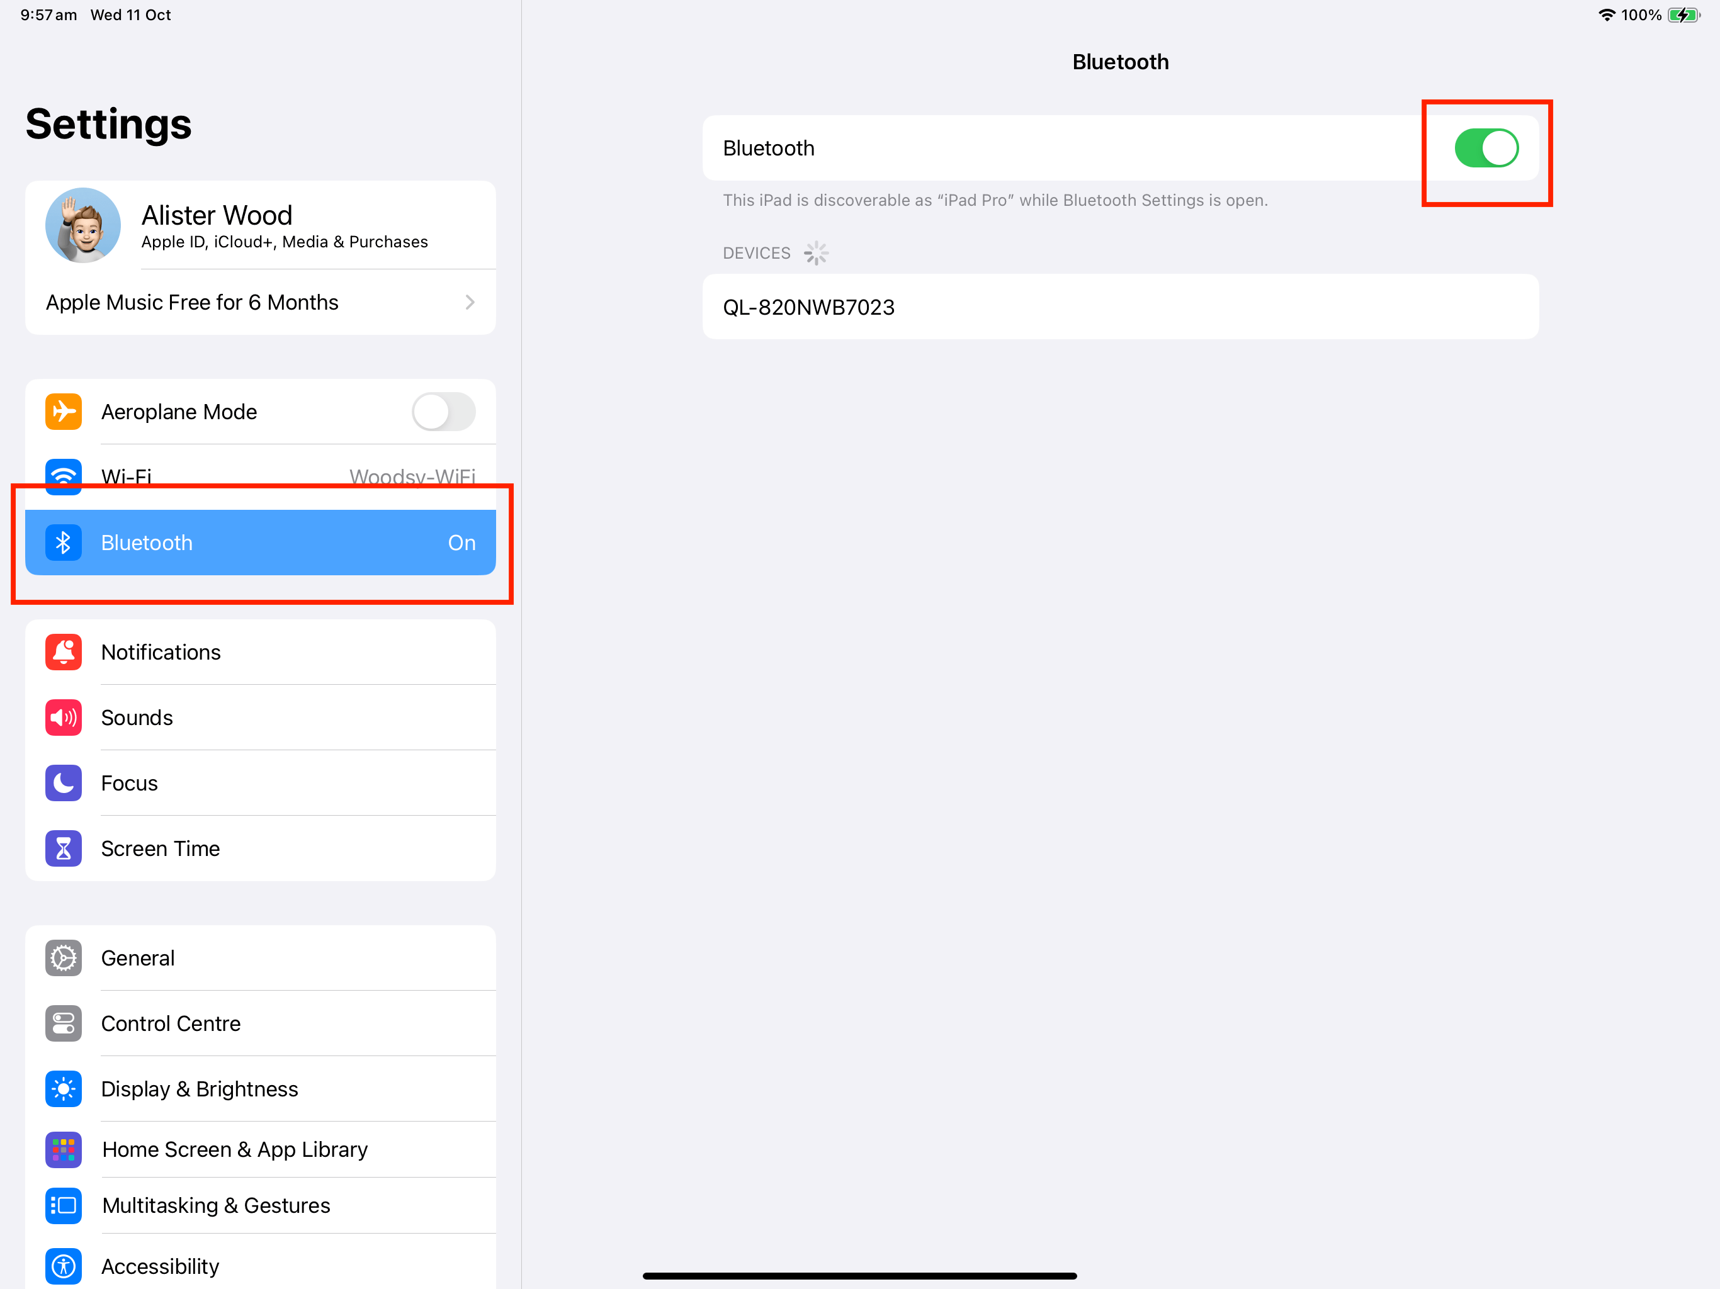The height and width of the screenshot is (1289, 1720).
Task: Expand Apple Music Free for 6 Months offer
Action: (x=260, y=303)
